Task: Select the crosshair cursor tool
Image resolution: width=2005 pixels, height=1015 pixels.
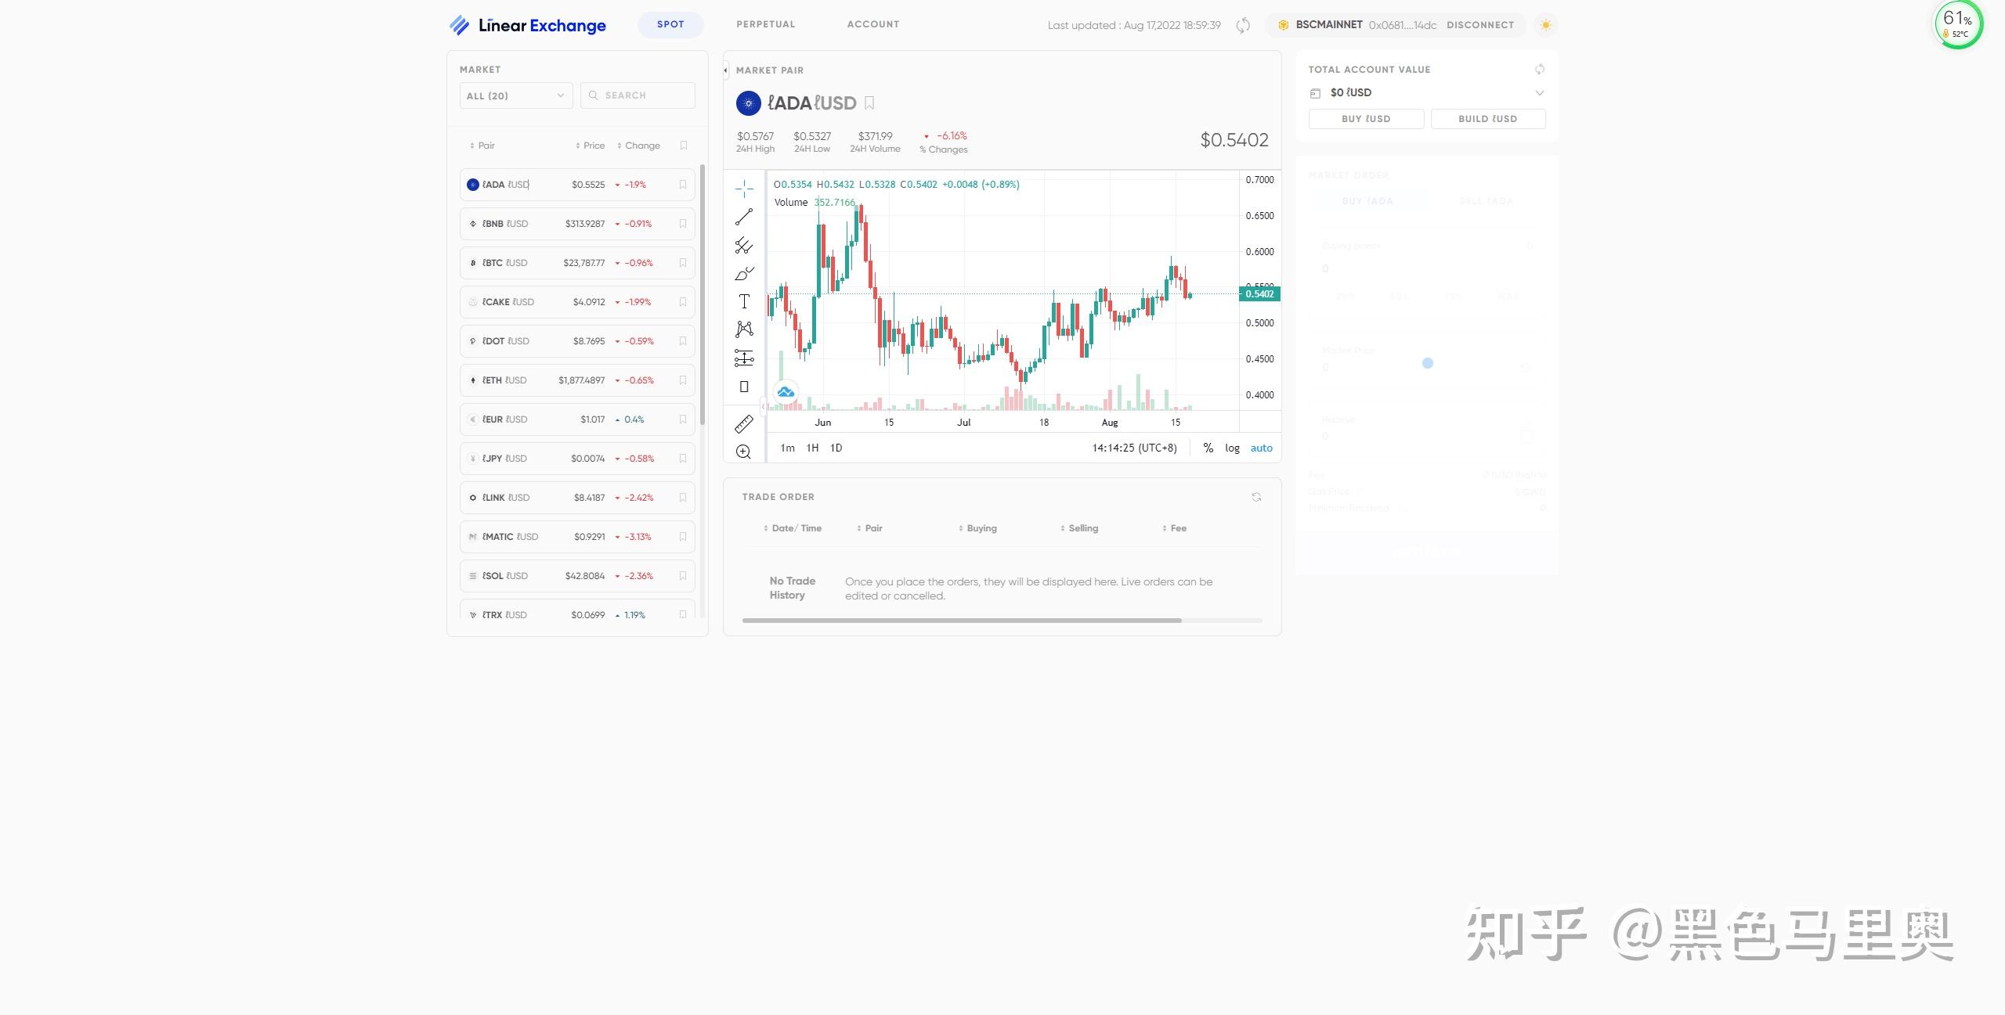Action: click(743, 188)
